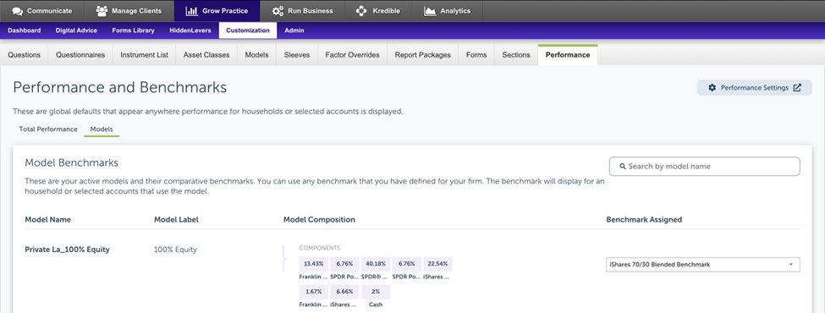Image resolution: width=825 pixels, height=313 pixels.
Task: Click the Performance Settings button
Action: 755,88
